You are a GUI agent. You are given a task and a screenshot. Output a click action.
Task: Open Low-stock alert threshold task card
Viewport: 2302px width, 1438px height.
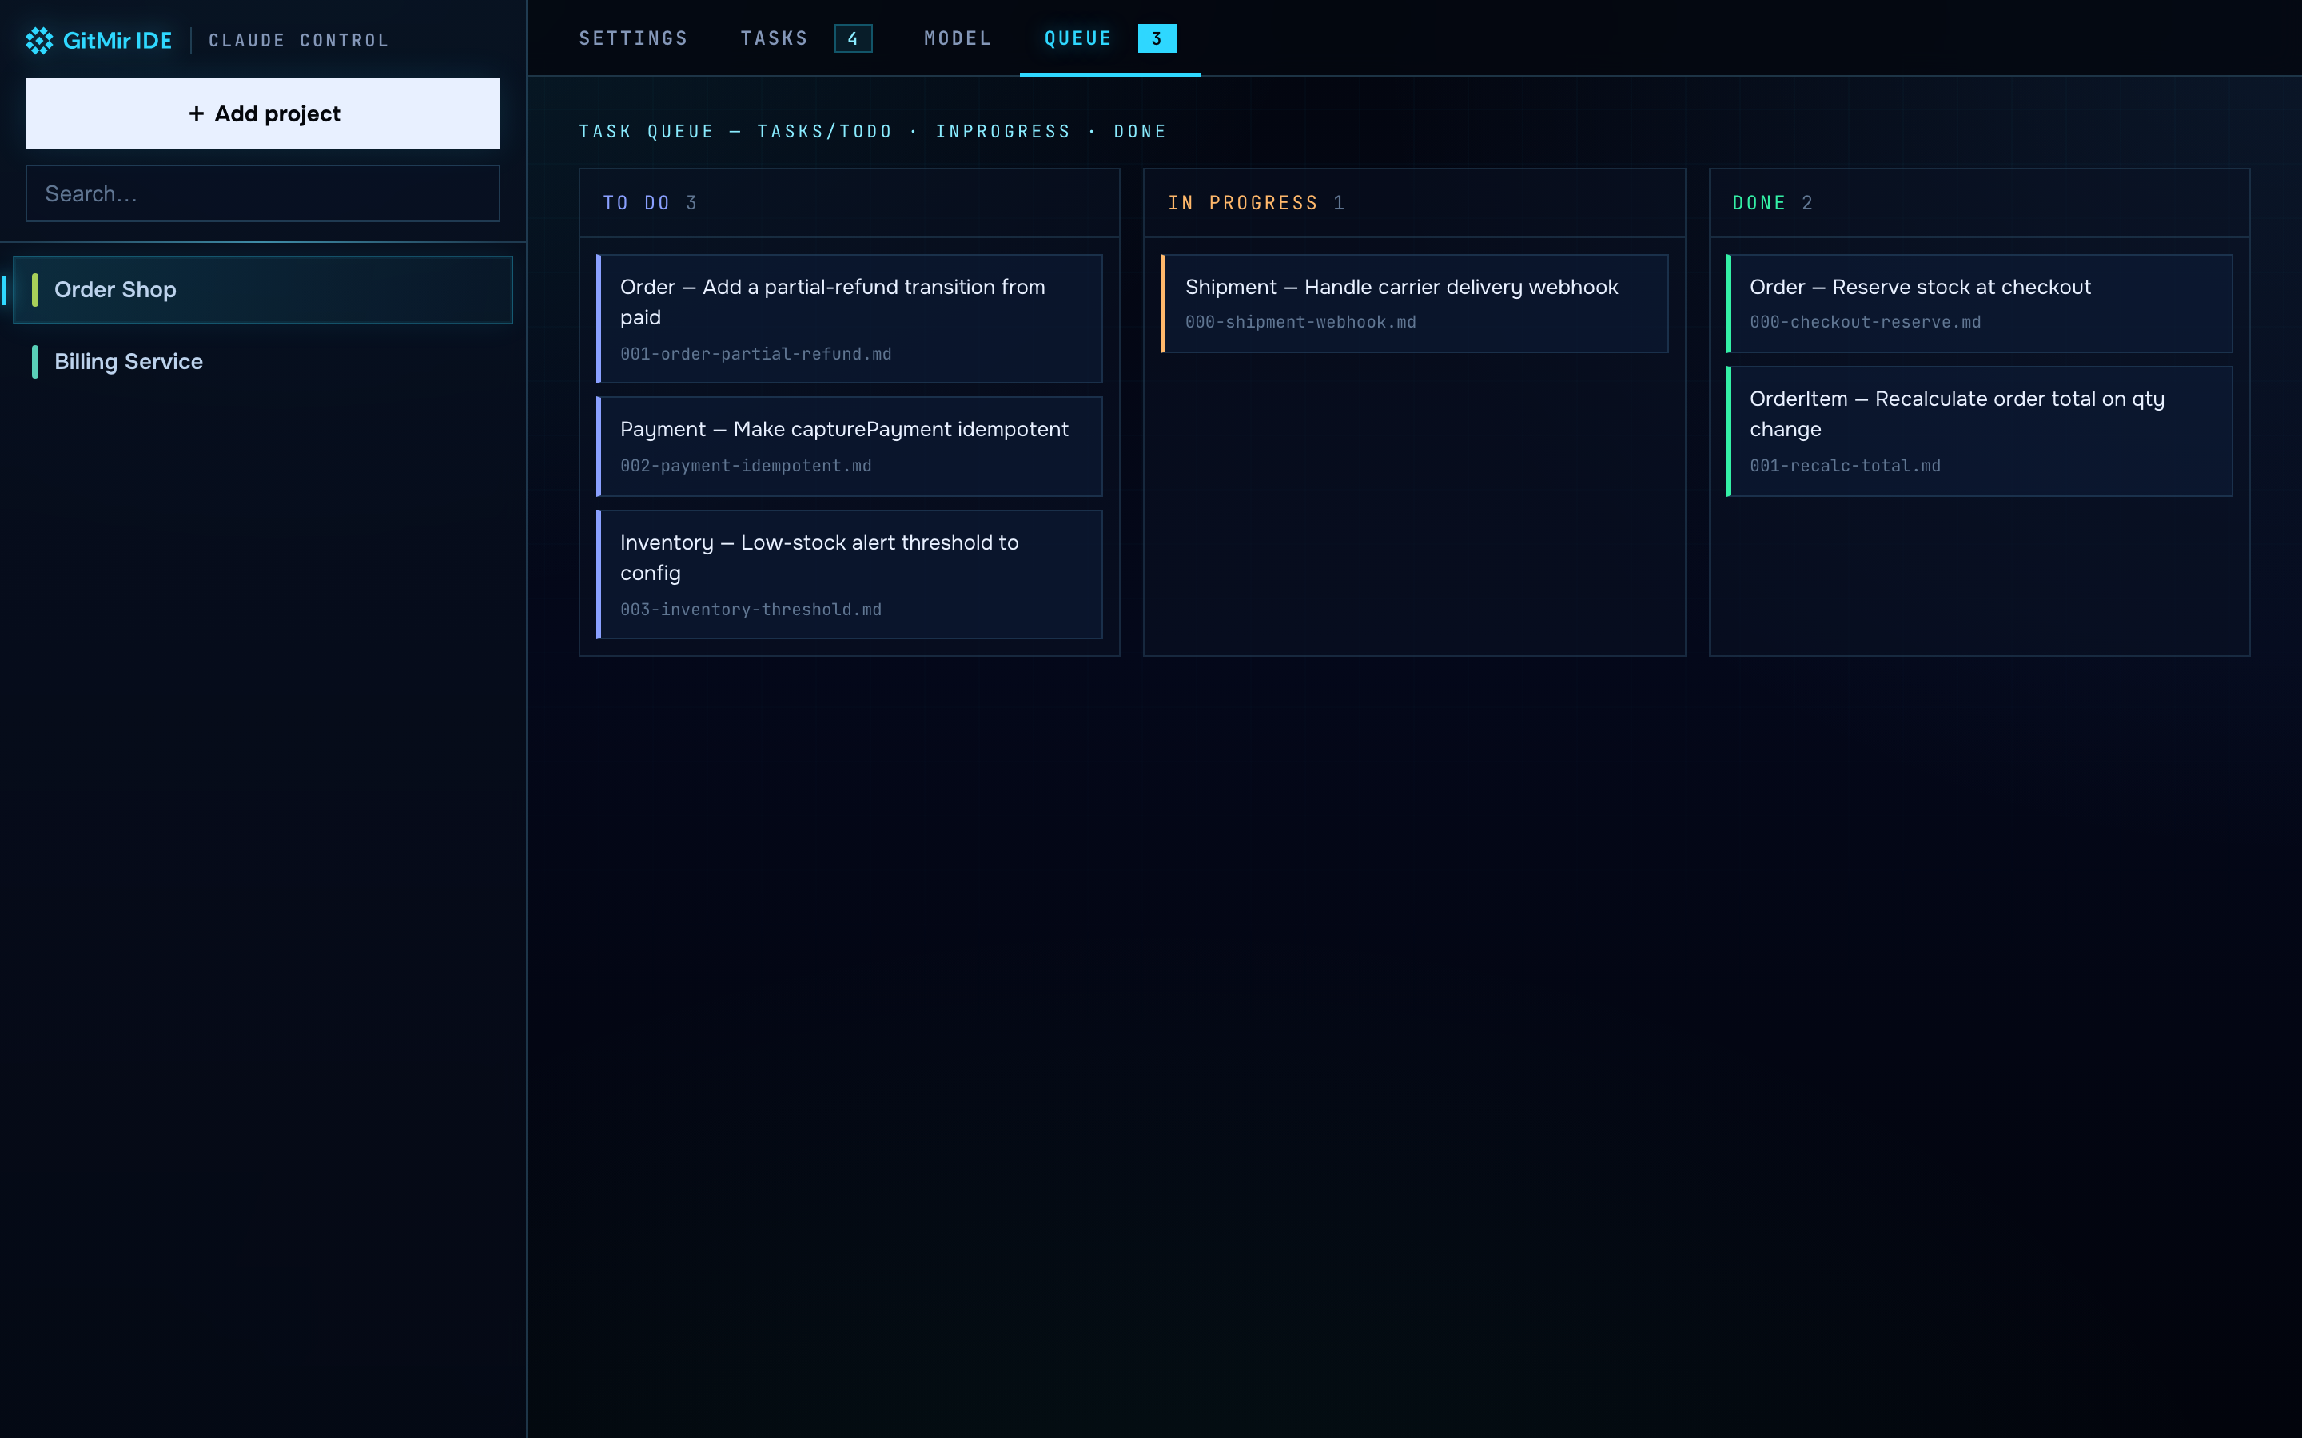point(850,574)
